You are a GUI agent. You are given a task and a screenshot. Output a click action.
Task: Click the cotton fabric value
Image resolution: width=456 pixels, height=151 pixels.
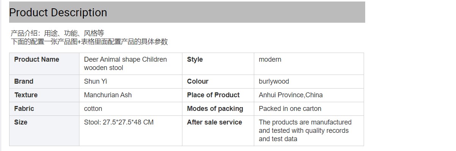(93, 109)
